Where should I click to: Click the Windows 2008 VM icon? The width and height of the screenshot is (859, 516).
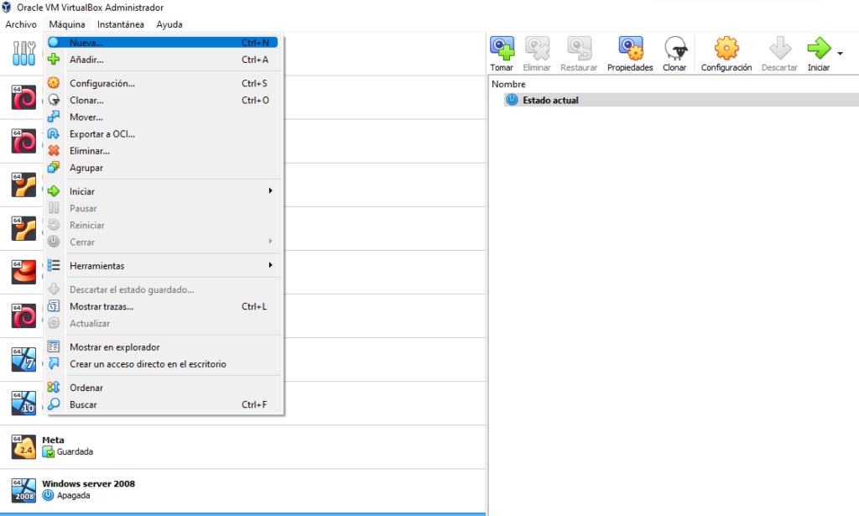(x=24, y=490)
